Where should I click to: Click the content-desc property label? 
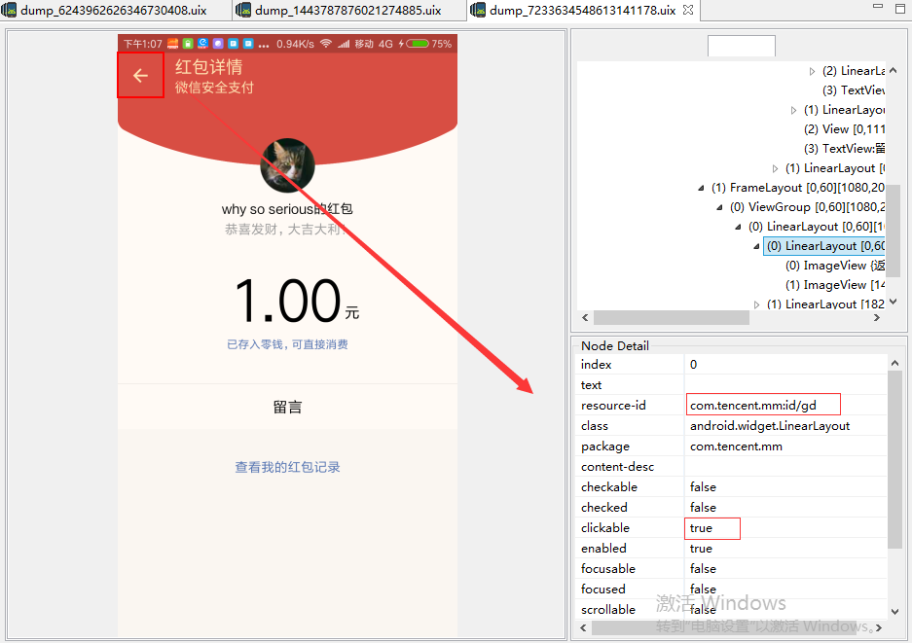pos(617,466)
